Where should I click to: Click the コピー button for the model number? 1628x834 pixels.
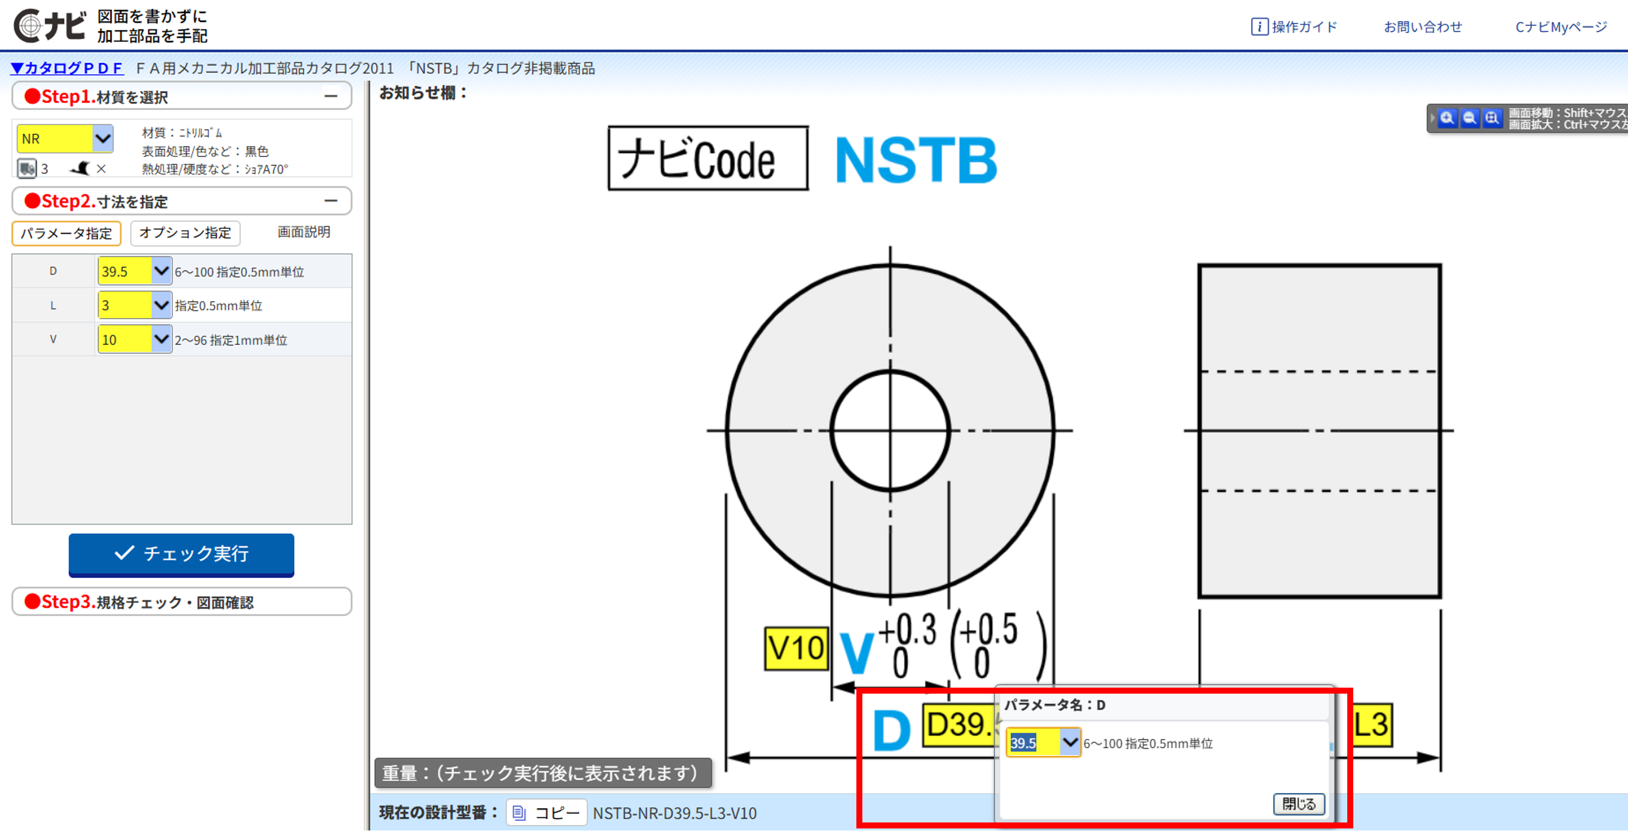(x=546, y=813)
